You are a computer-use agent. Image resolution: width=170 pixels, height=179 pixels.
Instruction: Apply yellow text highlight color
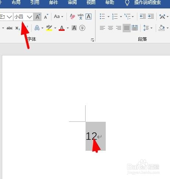click(x=49, y=28)
